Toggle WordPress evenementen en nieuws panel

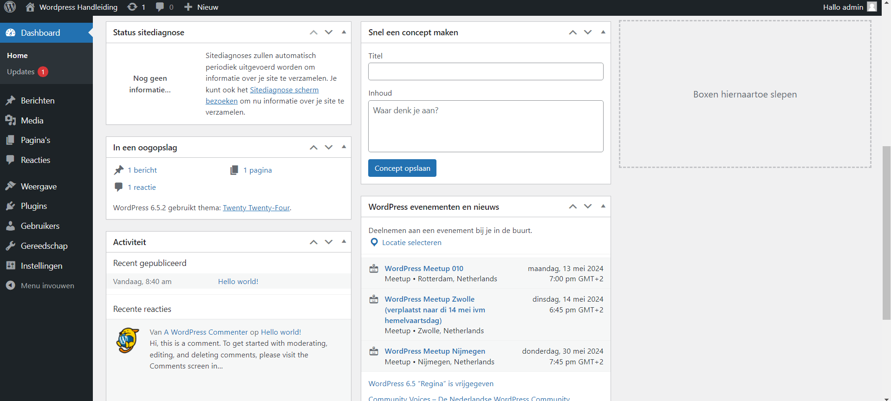click(603, 207)
